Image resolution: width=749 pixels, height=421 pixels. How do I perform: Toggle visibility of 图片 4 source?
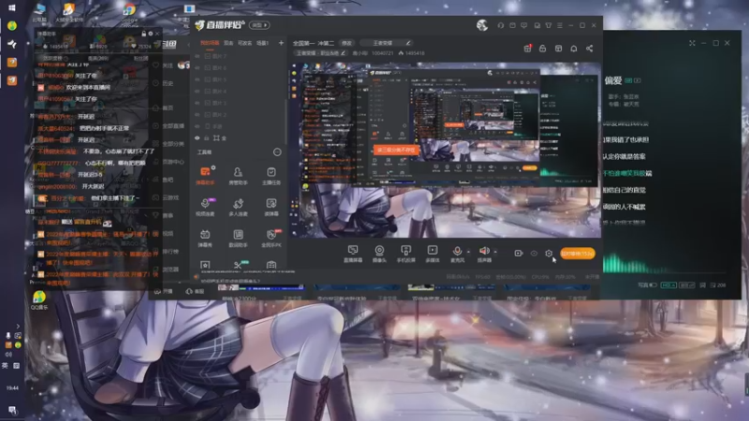(x=197, y=91)
